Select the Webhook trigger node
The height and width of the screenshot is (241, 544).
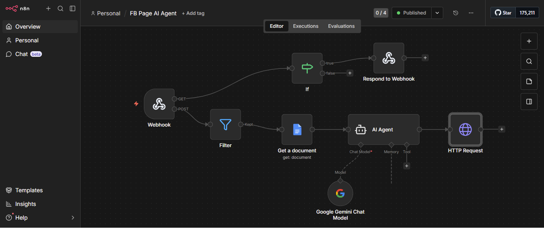[159, 104]
